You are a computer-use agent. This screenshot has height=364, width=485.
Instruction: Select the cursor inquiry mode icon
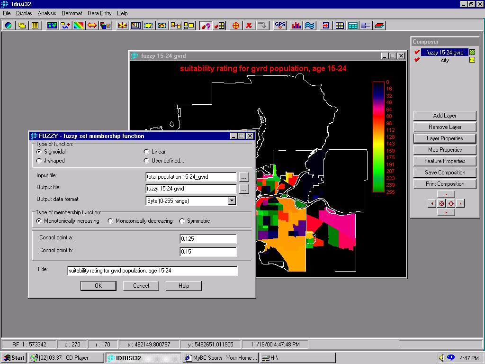(206, 25)
